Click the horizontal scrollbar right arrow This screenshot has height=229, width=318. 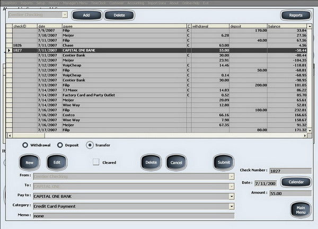pos(305,136)
